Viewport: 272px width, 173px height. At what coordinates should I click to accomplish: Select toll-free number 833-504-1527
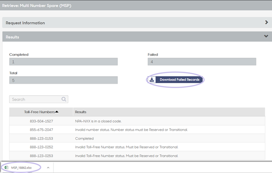click(41, 121)
